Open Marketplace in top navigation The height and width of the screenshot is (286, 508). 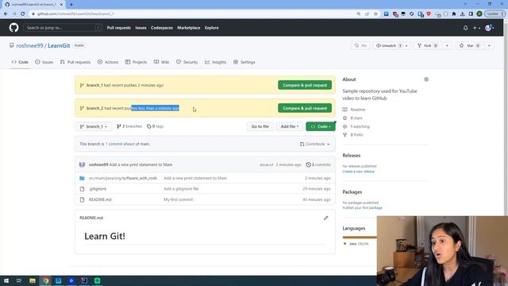point(189,28)
